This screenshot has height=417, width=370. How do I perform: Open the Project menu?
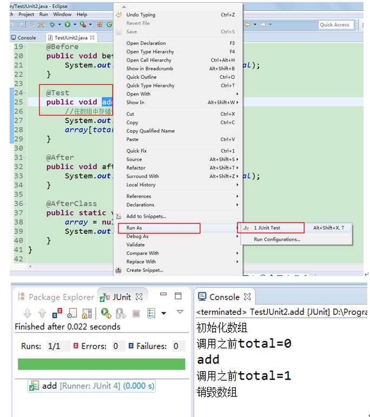(26, 15)
